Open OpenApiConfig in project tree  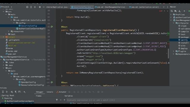tap(27, 82)
